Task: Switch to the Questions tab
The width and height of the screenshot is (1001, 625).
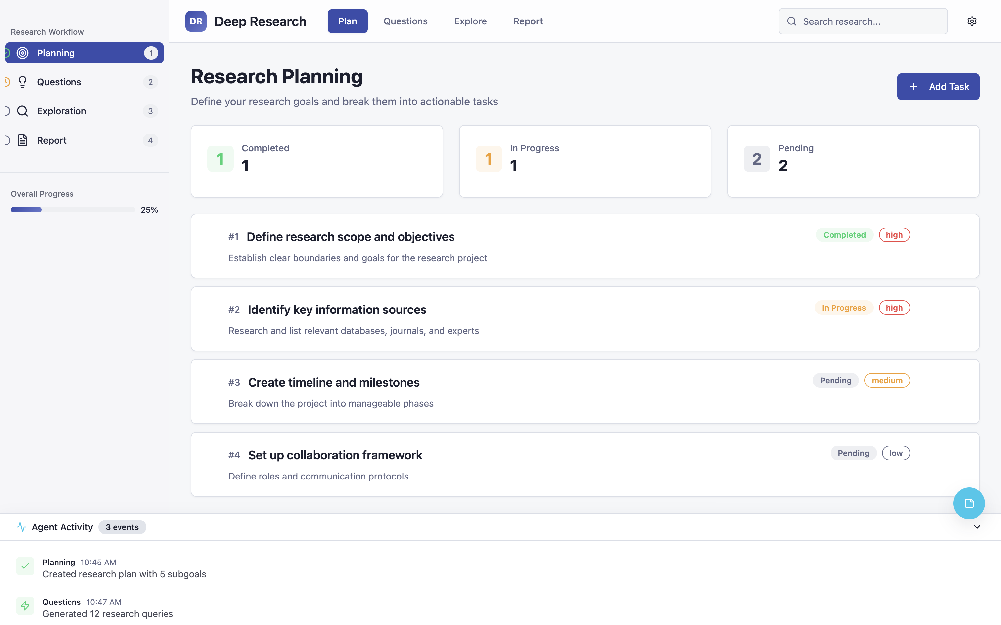Action: point(405,21)
